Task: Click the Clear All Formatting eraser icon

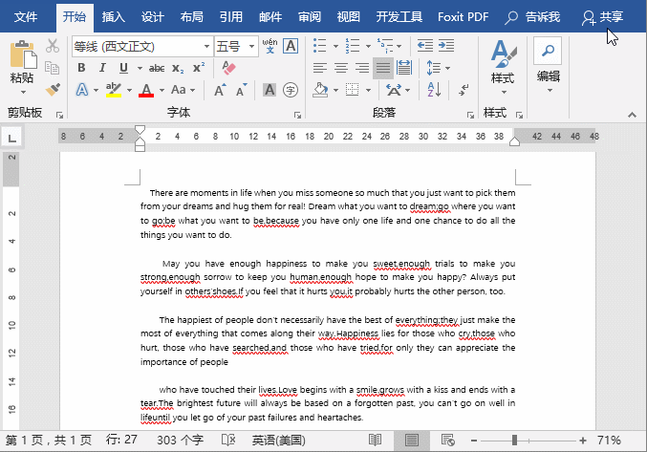Action: pos(227,68)
